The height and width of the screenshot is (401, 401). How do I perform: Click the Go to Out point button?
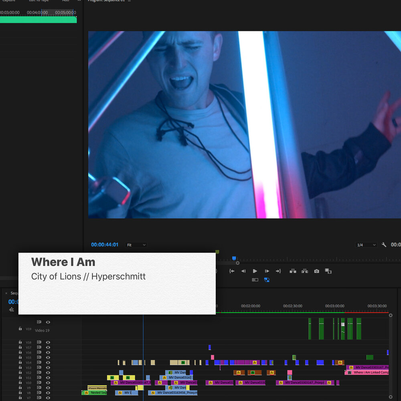coord(278,271)
